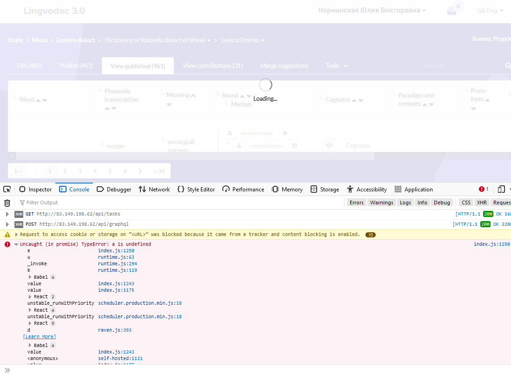Viewport: 511px width, 380px height.
Task: Select the element picker tool in devtools
Action: 7,190
